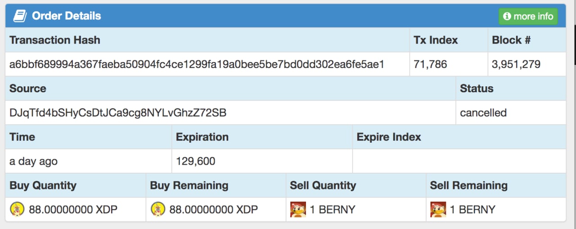The image size is (576, 229).
Task: Open transaction hash a6bbf689994a367f link
Action: 197,64
